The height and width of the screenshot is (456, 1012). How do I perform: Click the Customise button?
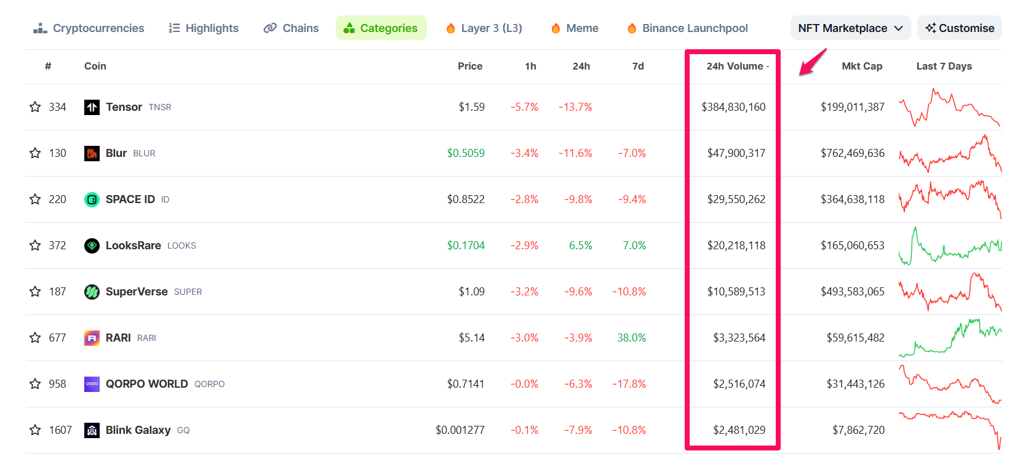tap(960, 28)
